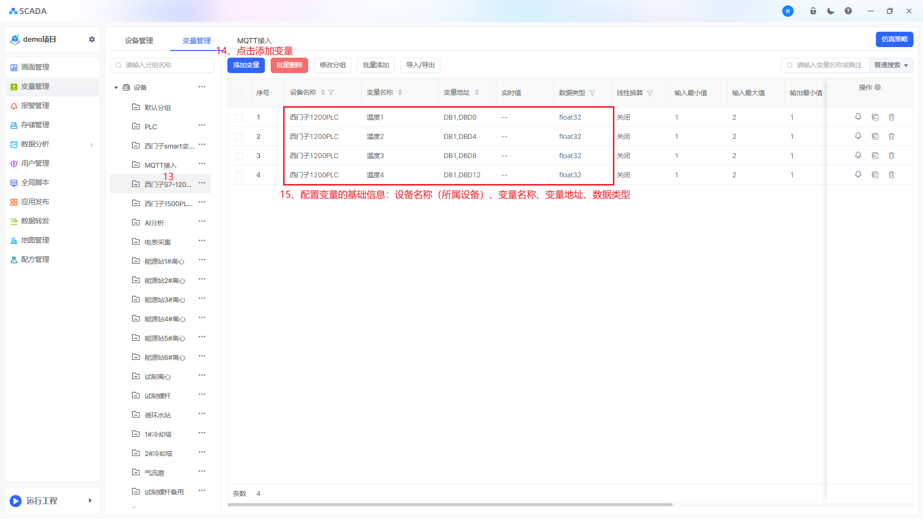Tick the checkbox for row 4

point(239,175)
